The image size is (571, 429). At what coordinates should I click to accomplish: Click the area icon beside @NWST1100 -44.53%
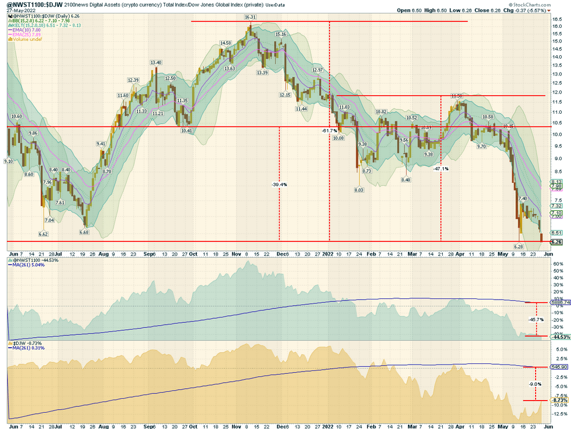point(10,261)
